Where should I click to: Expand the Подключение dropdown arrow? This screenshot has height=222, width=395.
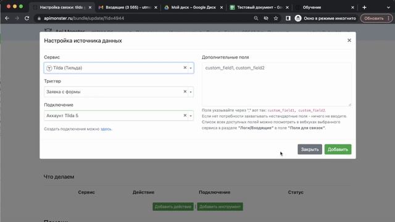click(x=191, y=116)
